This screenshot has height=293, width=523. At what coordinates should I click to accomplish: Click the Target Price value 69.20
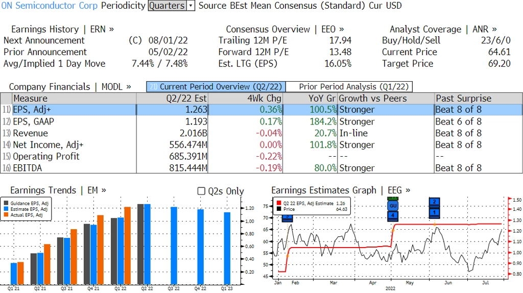(x=499, y=64)
